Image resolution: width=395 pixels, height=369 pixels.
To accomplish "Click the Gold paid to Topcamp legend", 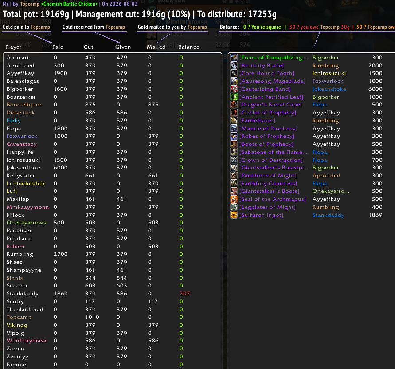I will pyautogui.click(x=26, y=27).
